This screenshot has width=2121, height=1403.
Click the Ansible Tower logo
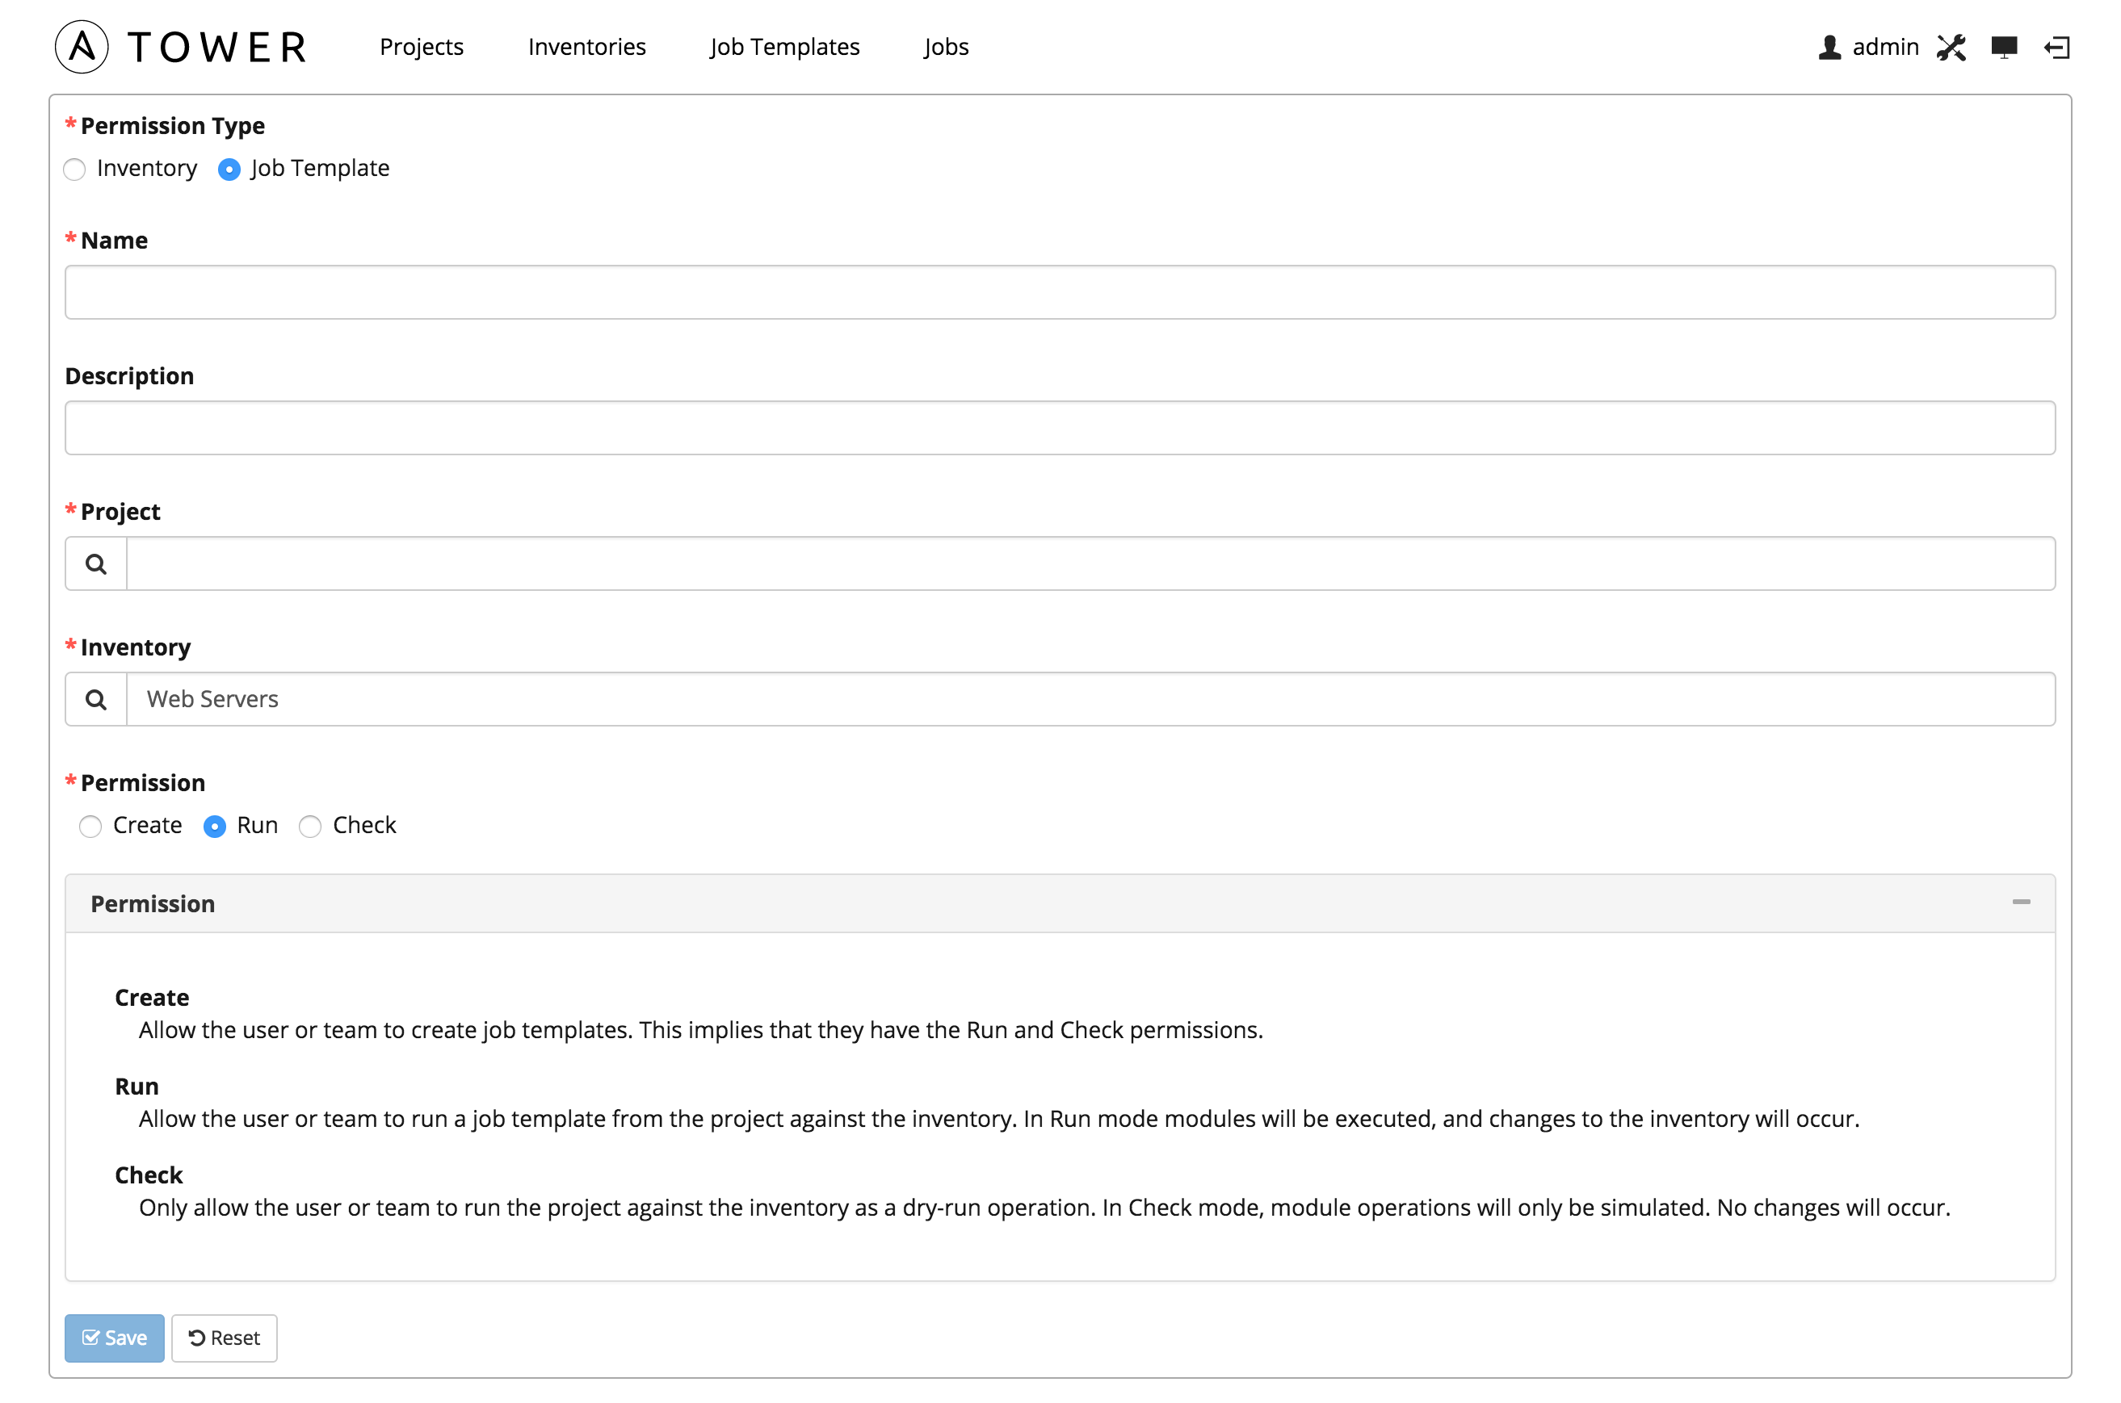coord(181,47)
